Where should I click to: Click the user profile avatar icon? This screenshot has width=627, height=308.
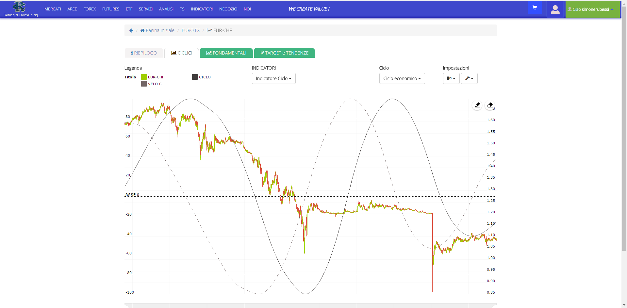click(555, 9)
